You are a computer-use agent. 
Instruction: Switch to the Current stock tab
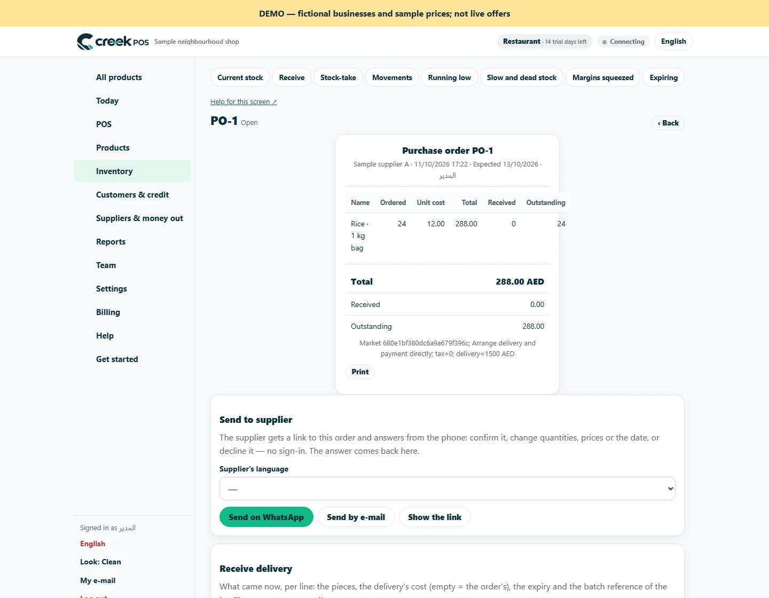(x=240, y=77)
